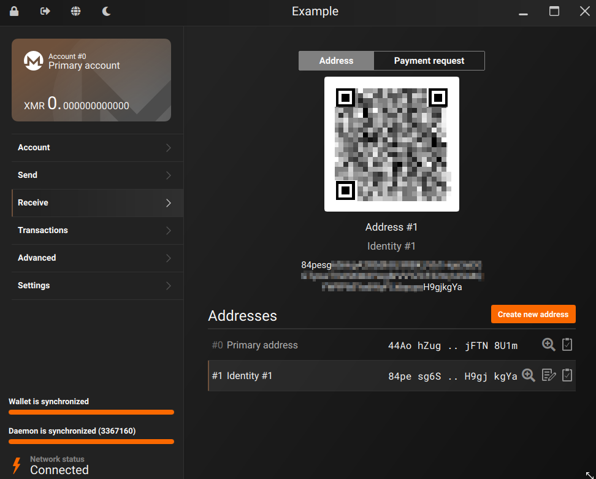The height and width of the screenshot is (479, 596).
Task: Copy Primary address to clipboard icon
Action: click(567, 345)
